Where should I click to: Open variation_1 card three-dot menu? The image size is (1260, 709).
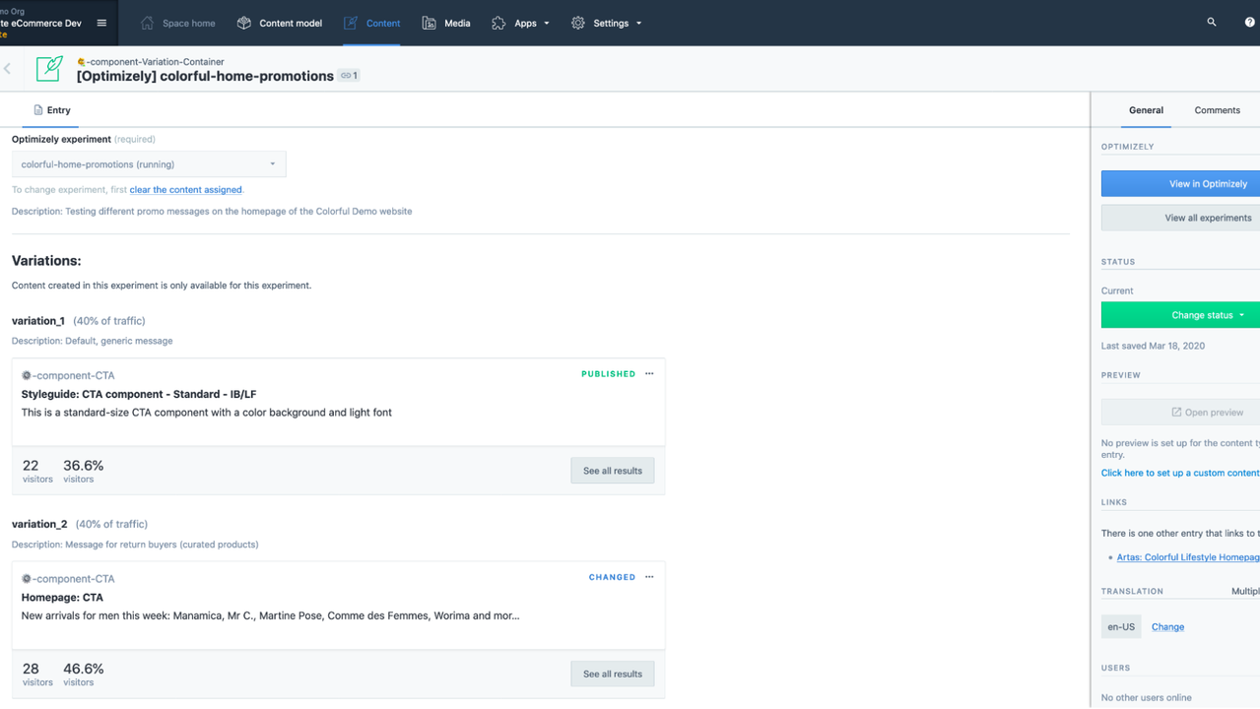(x=649, y=374)
